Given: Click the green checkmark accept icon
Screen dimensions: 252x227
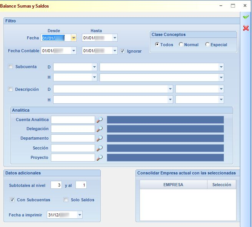Looking at the screenshot, I should pyautogui.click(x=246, y=17).
